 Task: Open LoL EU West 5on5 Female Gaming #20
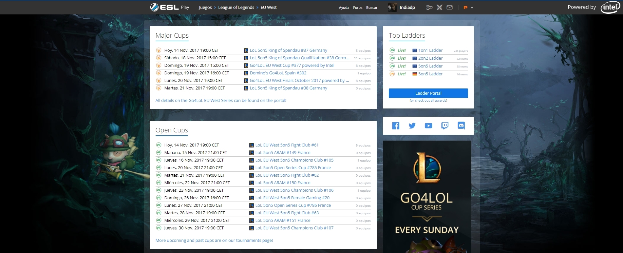[x=292, y=198]
